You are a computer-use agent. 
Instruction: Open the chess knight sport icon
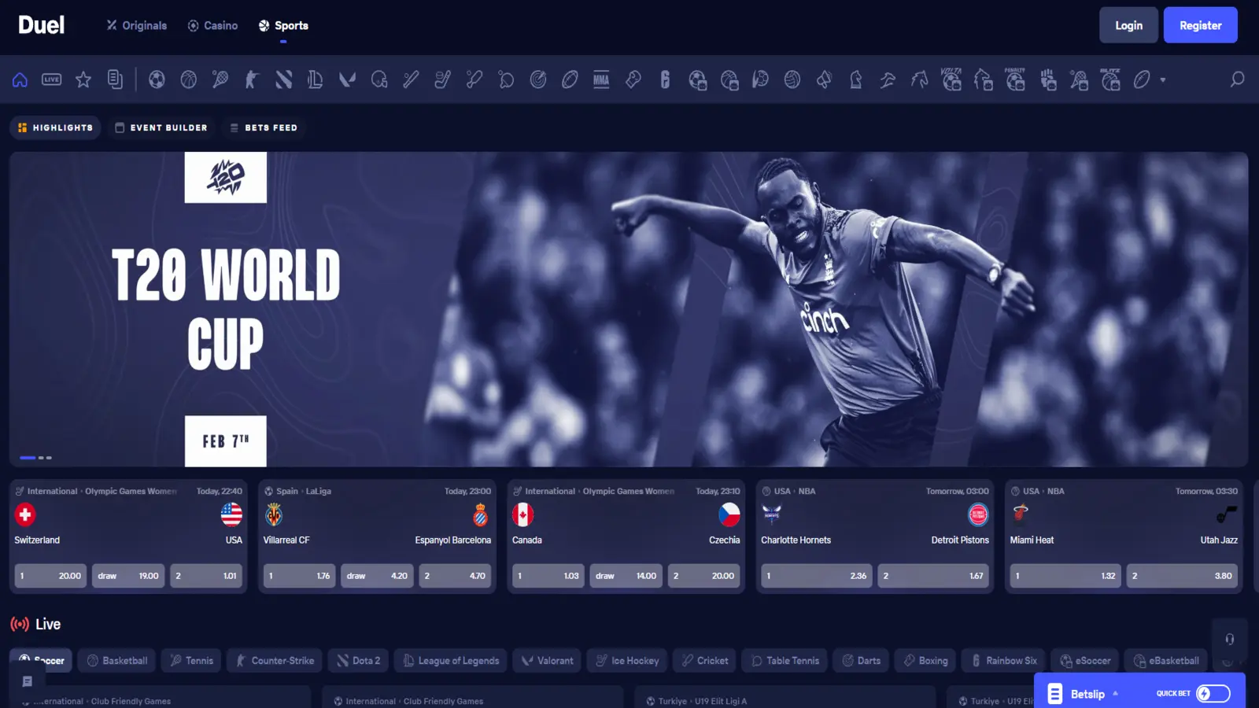(855, 79)
